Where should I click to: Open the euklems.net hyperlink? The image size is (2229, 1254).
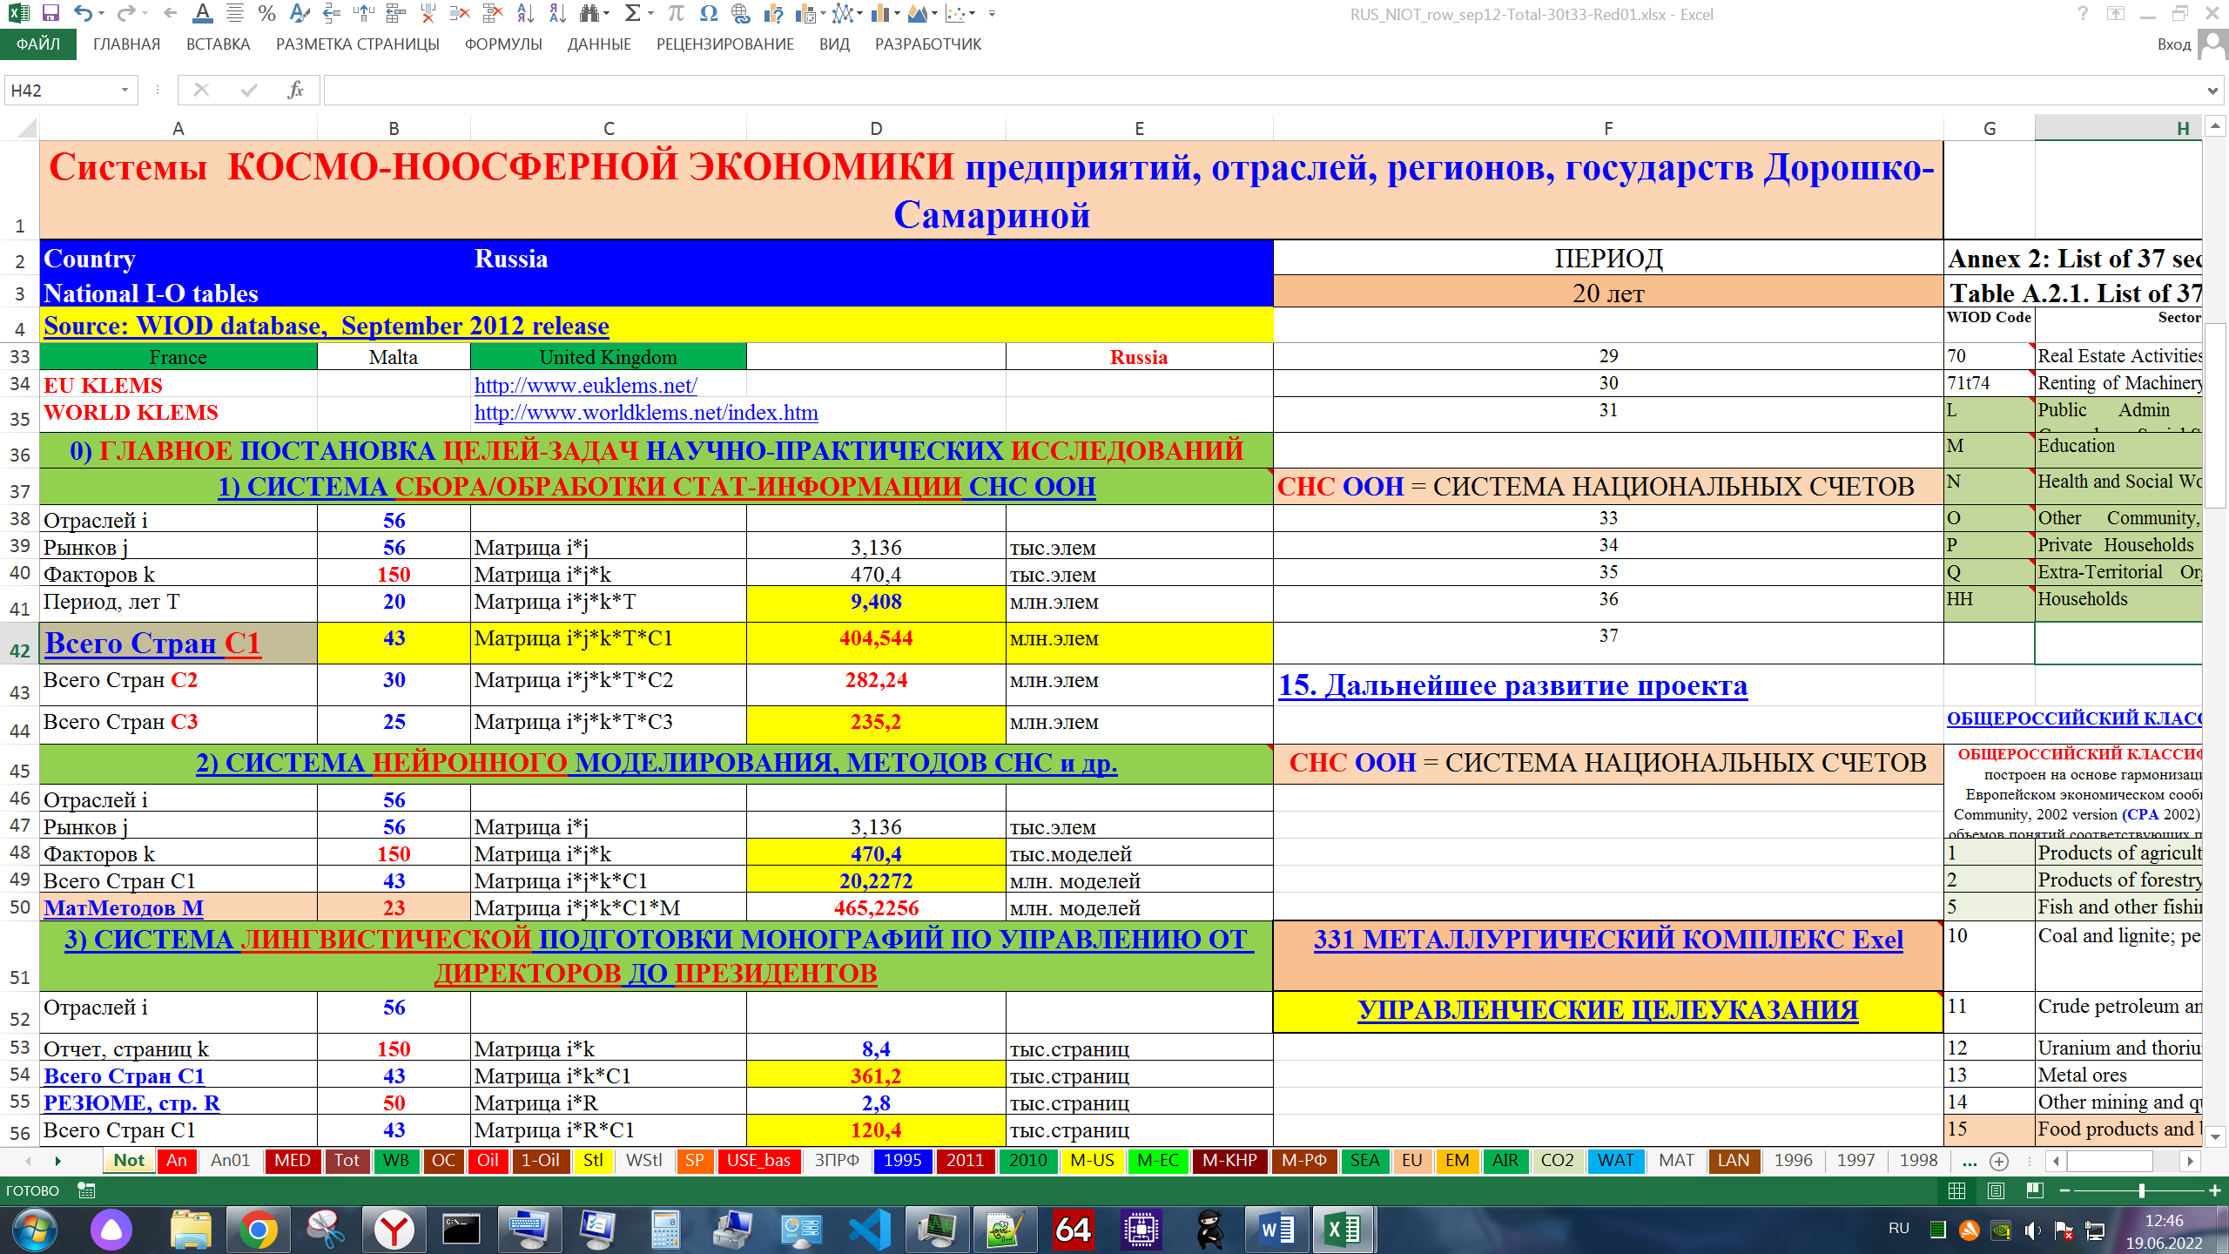[x=585, y=385]
